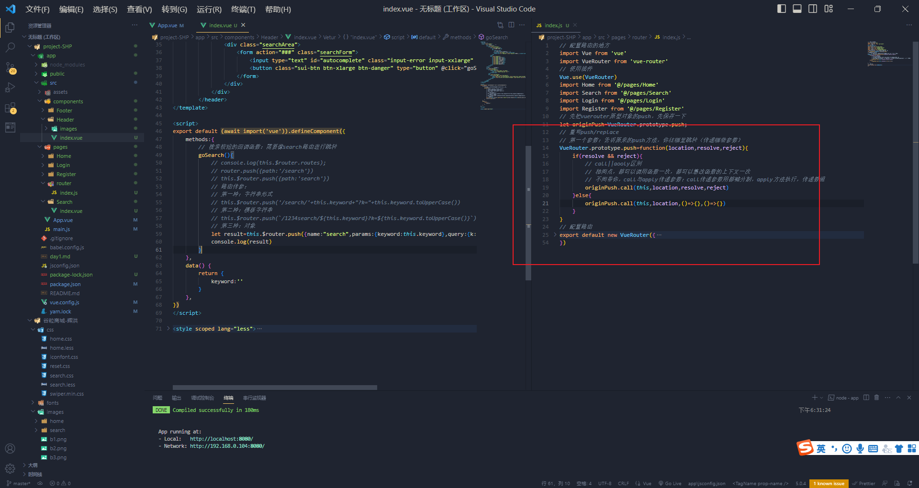The width and height of the screenshot is (919, 488).
Task: Click the keyboard icon in Sogou IME toolbar
Action: pos(873,448)
